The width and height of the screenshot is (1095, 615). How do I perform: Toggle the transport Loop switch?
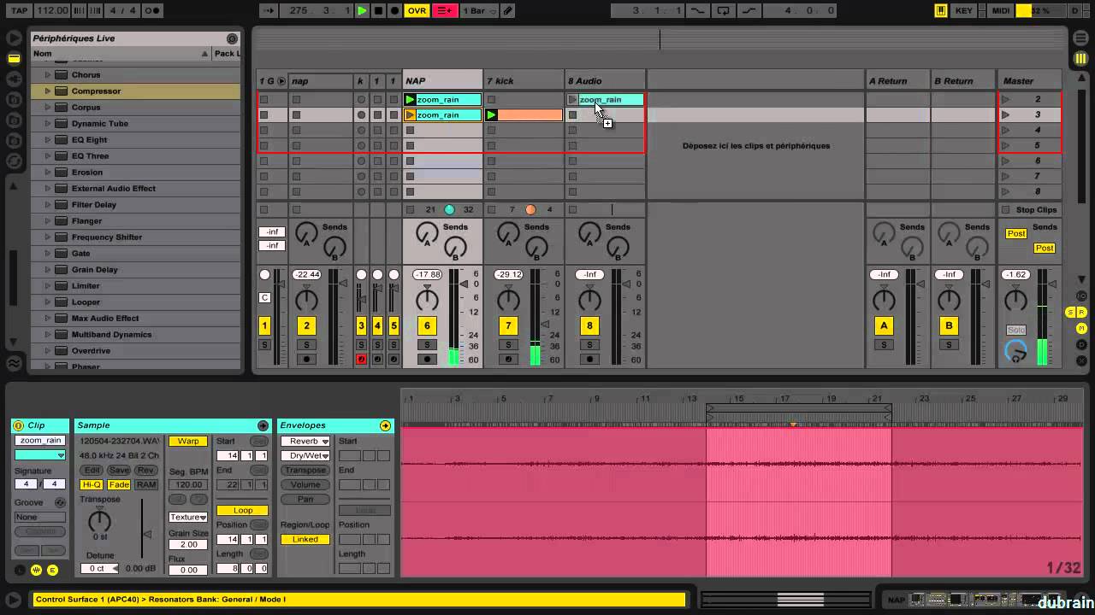click(724, 10)
